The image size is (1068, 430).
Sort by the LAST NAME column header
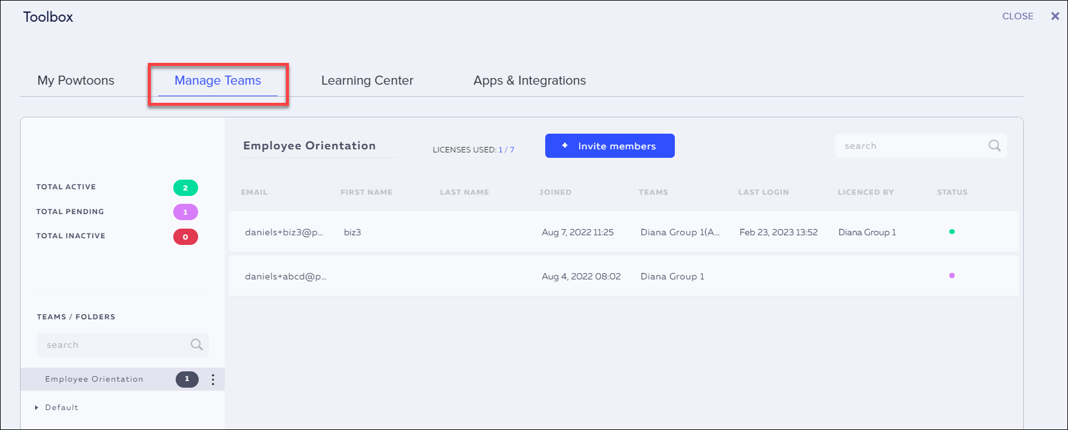464,192
